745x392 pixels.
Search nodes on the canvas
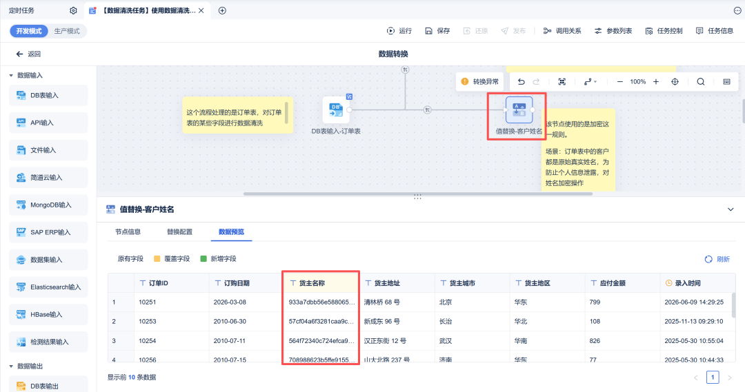pyautogui.click(x=701, y=81)
